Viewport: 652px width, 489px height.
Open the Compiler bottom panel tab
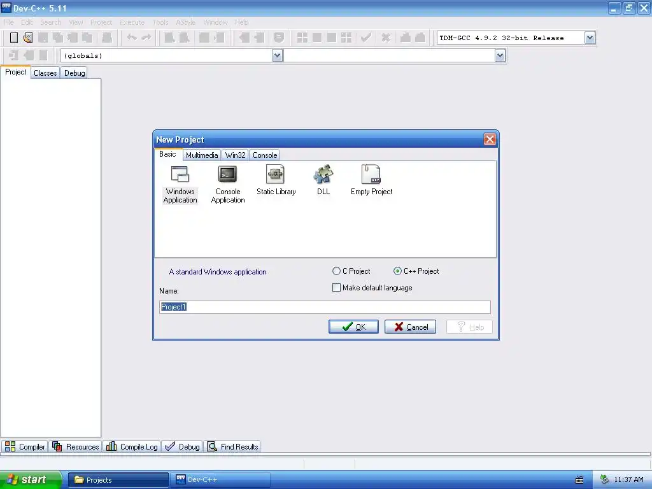[25, 446]
